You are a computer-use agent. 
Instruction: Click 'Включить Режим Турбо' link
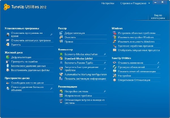coord(79,63)
